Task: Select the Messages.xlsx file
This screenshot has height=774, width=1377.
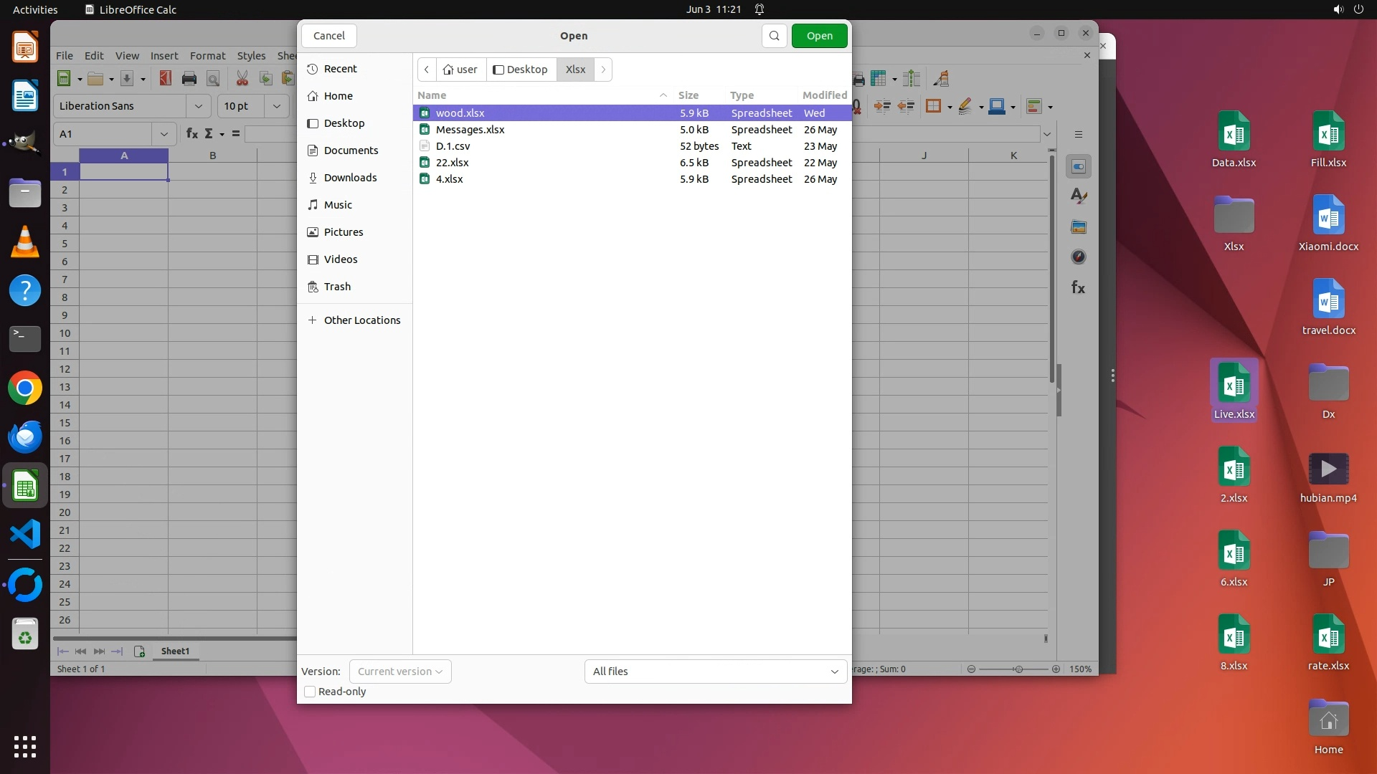Action: (x=470, y=130)
